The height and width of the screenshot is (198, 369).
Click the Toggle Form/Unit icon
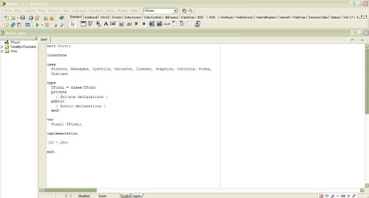click(x=19, y=25)
